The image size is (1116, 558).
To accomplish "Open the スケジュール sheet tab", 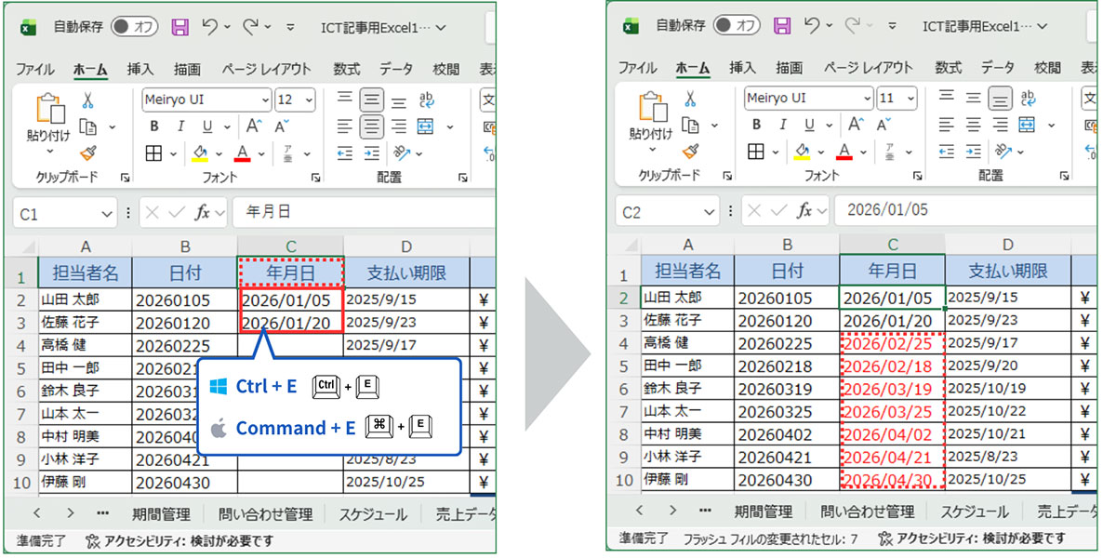I will pyautogui.click(x=373, y=512).
